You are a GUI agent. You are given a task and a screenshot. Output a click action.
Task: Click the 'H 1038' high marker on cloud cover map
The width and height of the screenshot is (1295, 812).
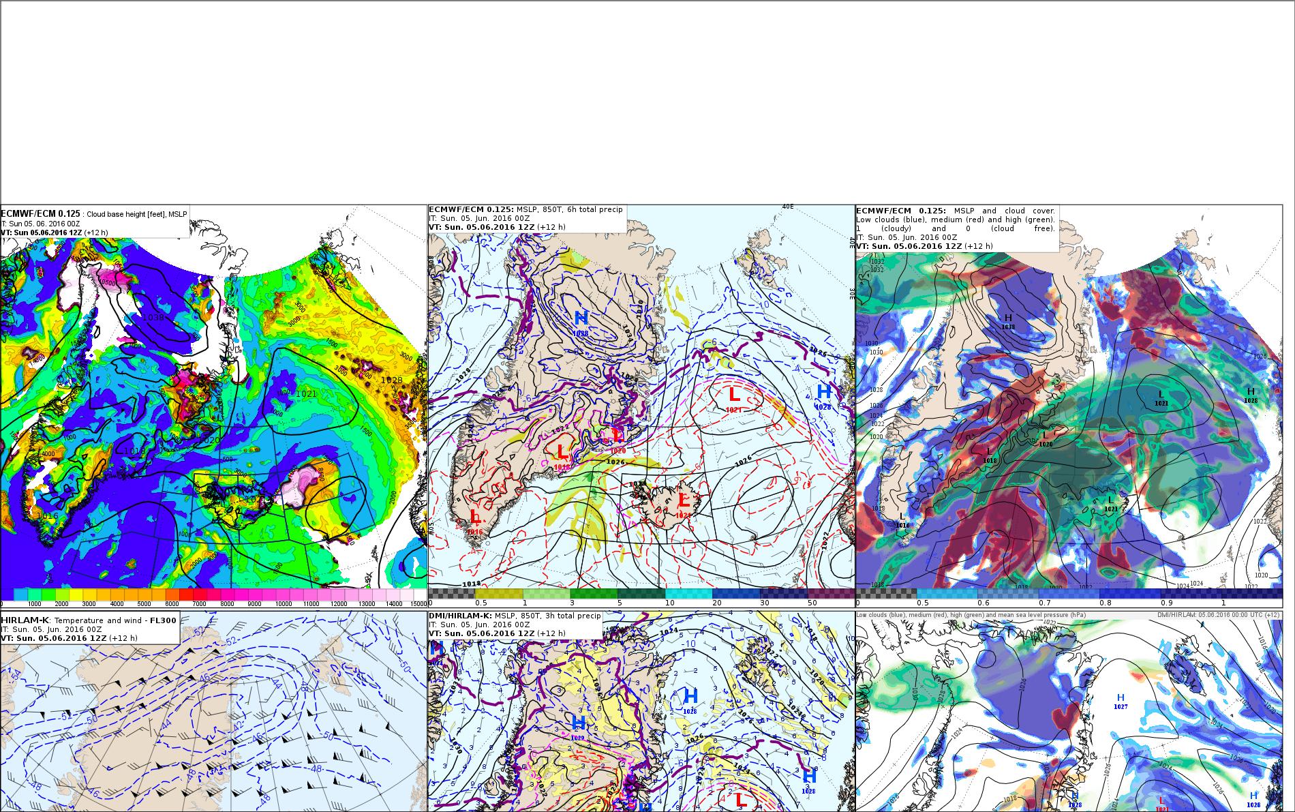pos(1008,322)
